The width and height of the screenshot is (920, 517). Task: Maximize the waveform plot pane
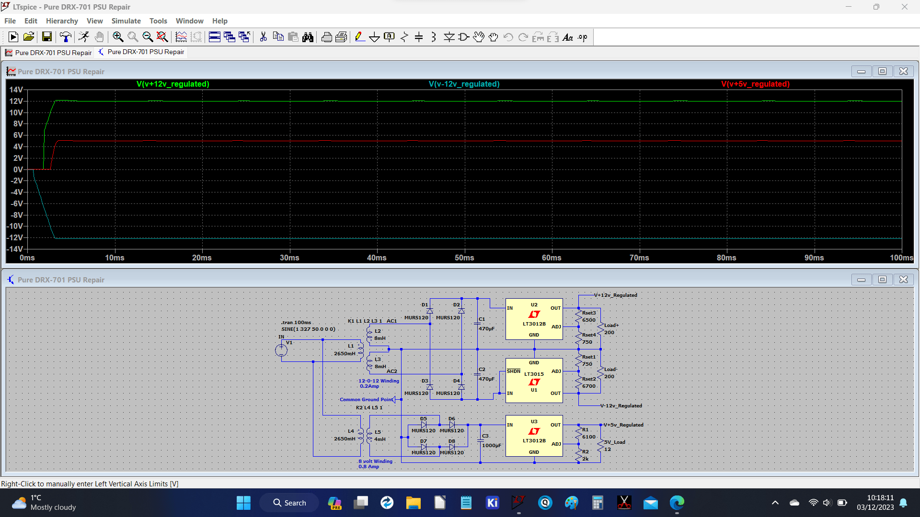click(882, 71)
